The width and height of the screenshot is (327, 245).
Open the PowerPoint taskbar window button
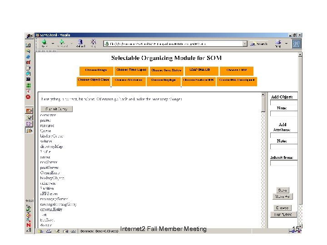pos(29,111)
